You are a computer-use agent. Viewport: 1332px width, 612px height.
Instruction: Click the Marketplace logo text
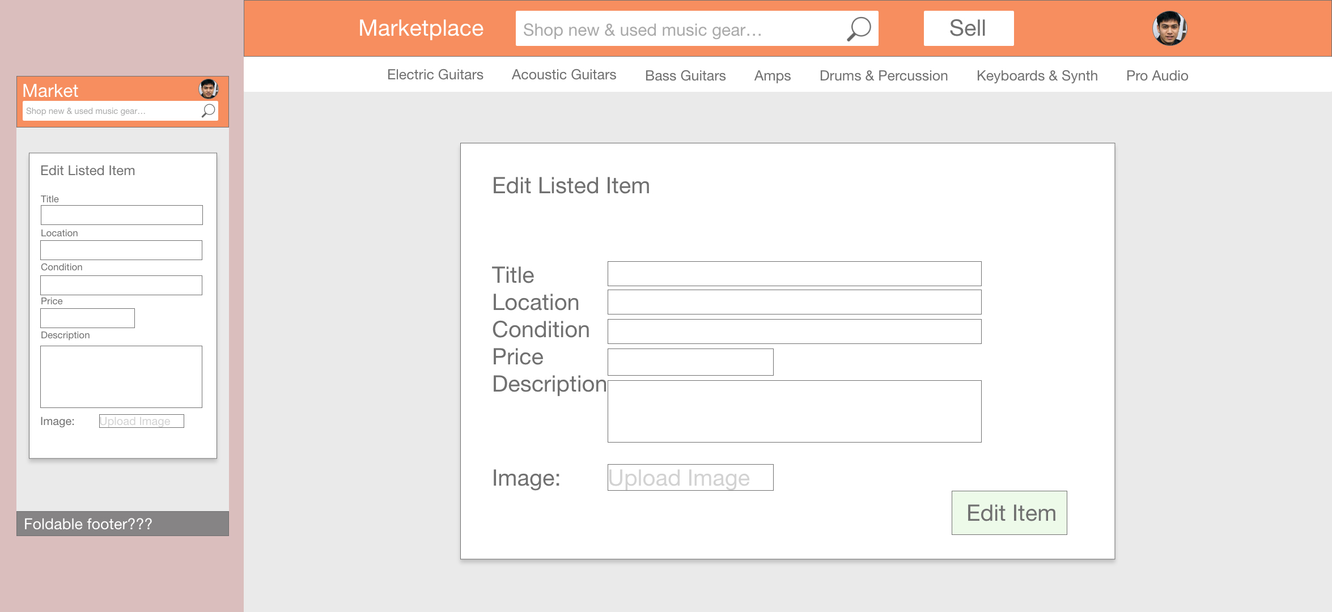[x=421, y=28]
